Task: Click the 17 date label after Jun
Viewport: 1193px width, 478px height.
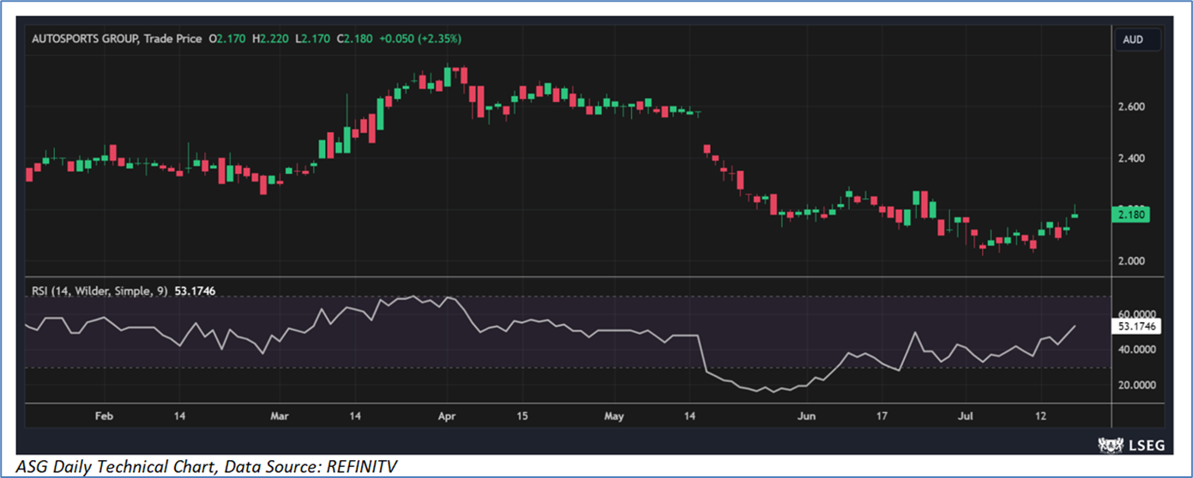Action: [881, 416]
